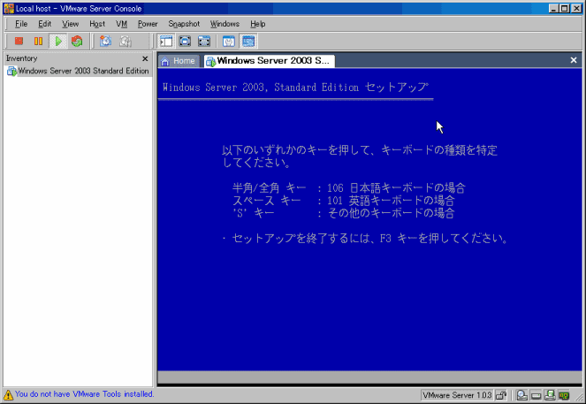
Task: Click the VMware Server Console title bar icon
Action: 9,8
